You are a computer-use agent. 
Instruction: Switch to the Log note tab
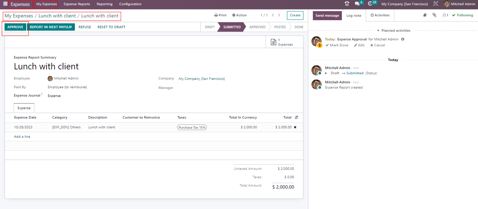coord(354,16)
